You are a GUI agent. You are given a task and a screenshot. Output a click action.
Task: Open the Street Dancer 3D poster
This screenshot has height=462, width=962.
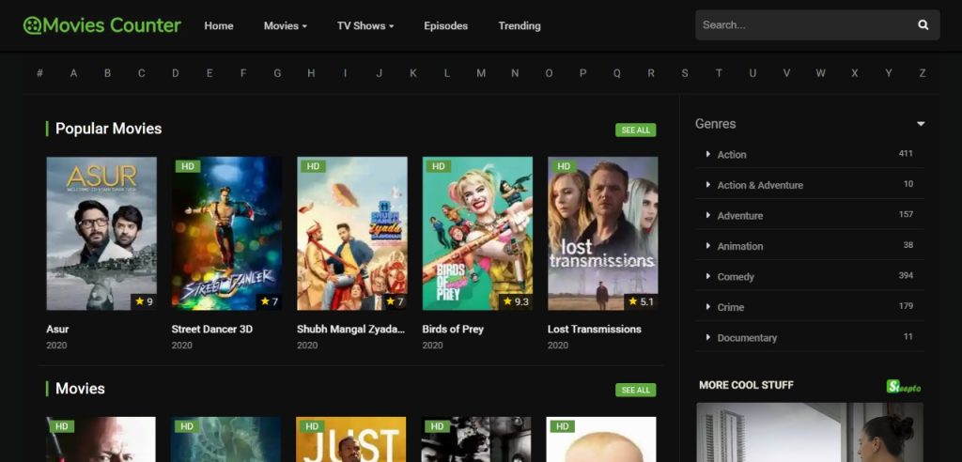[227, 233]
